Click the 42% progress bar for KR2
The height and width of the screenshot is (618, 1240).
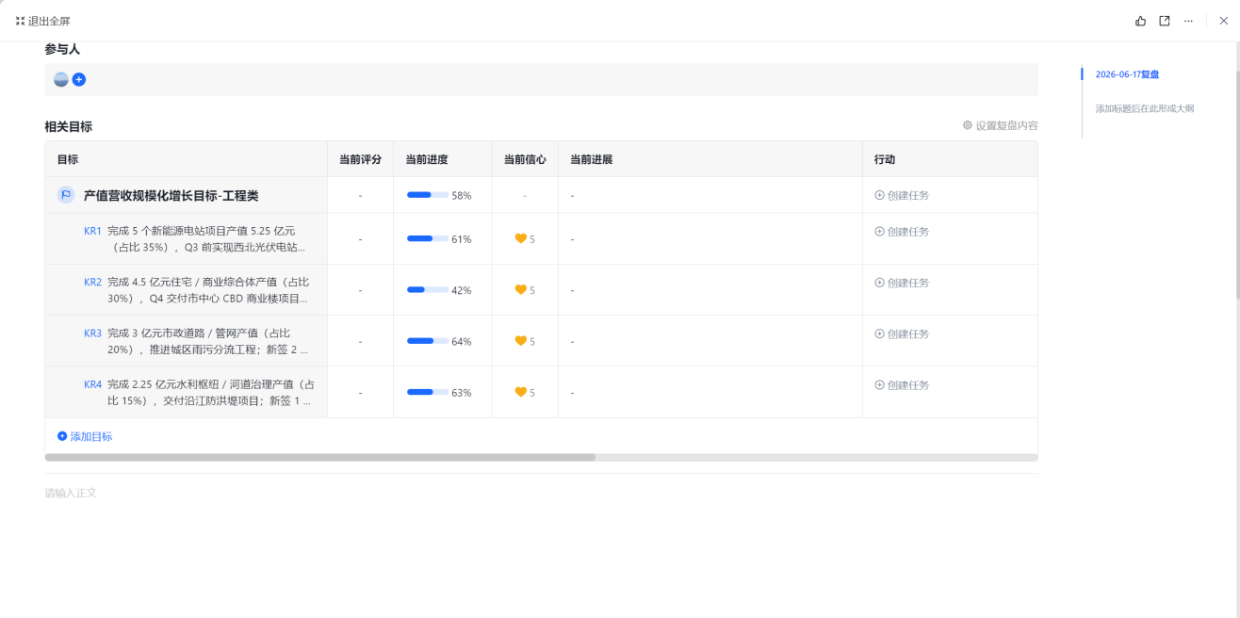click(428, 290)
